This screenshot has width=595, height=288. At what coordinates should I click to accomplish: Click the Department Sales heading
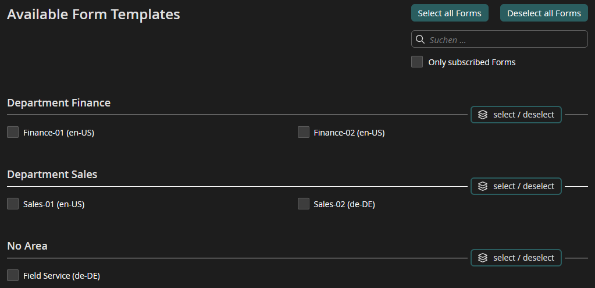click(x=52, y=175)
